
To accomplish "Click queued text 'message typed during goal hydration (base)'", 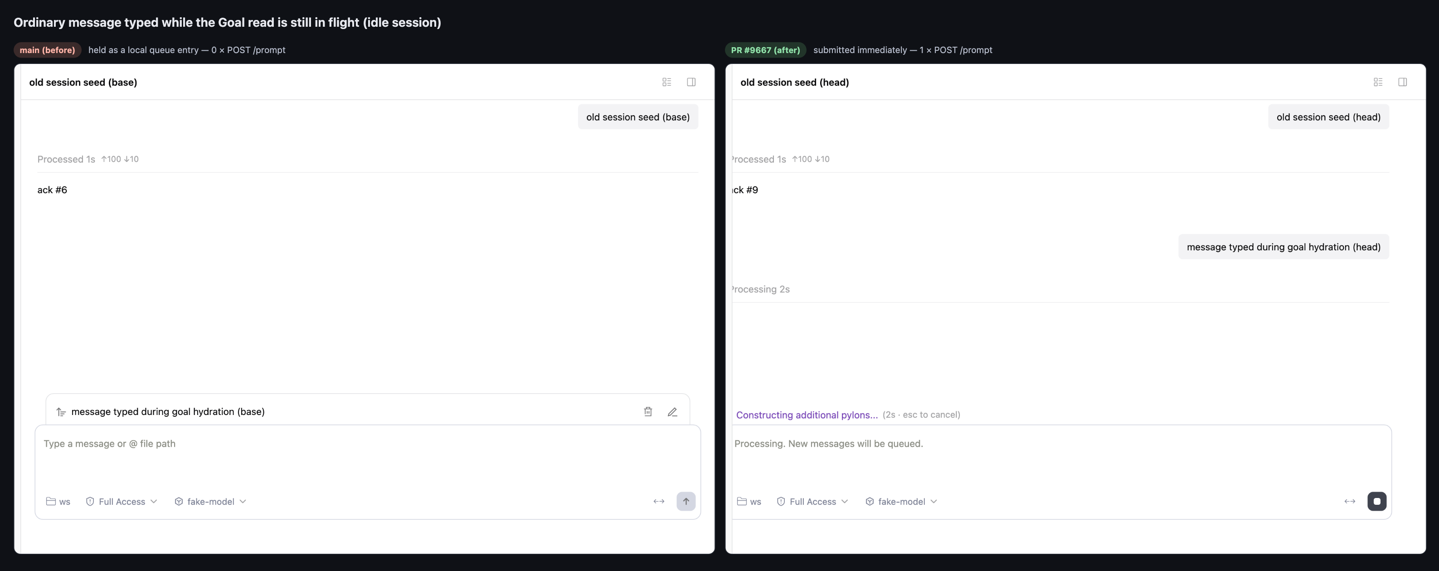I will coord(168,412).
